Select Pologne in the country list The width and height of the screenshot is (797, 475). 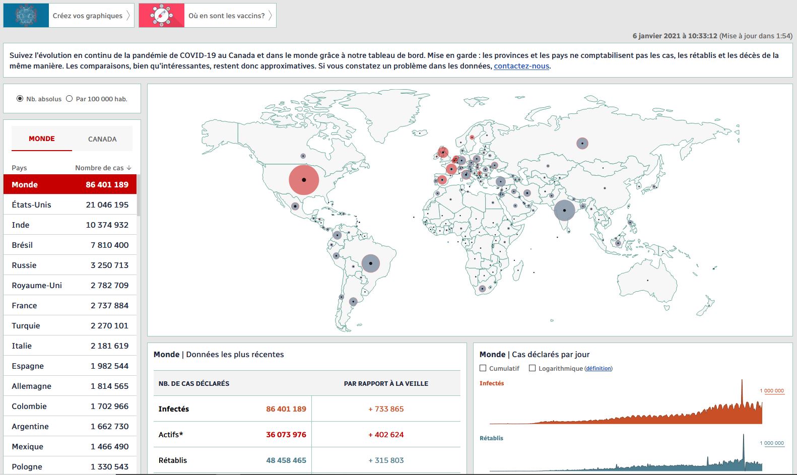click(x=70, y=466)
